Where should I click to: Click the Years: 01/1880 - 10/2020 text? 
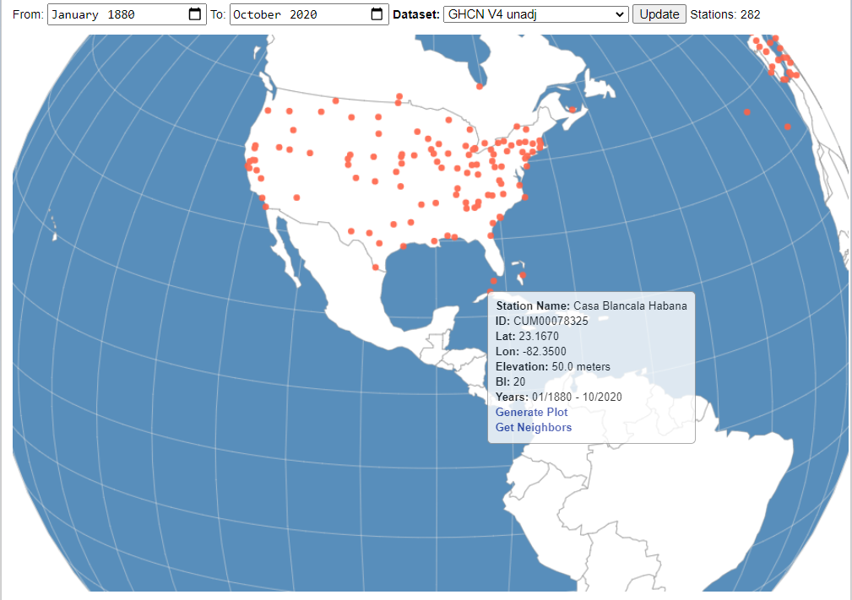point(559,397)
